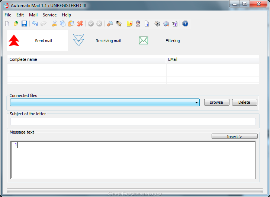270x197 pixels.
Task: Cut with the scissors icon
Action: tap(54, 24)
